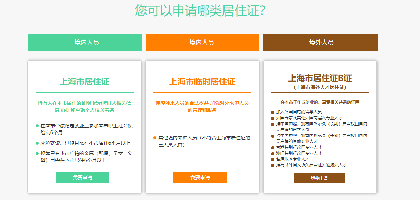This screenshot has height=200, width=420.
Task: Click brown 我要申请 button for 居住证B证
Action: pos(319,178)
